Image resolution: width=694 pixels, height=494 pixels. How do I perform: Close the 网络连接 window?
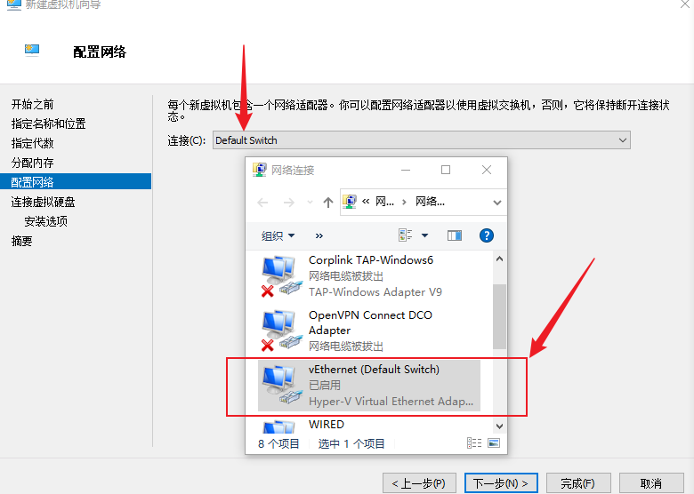(x=487, y=170)
